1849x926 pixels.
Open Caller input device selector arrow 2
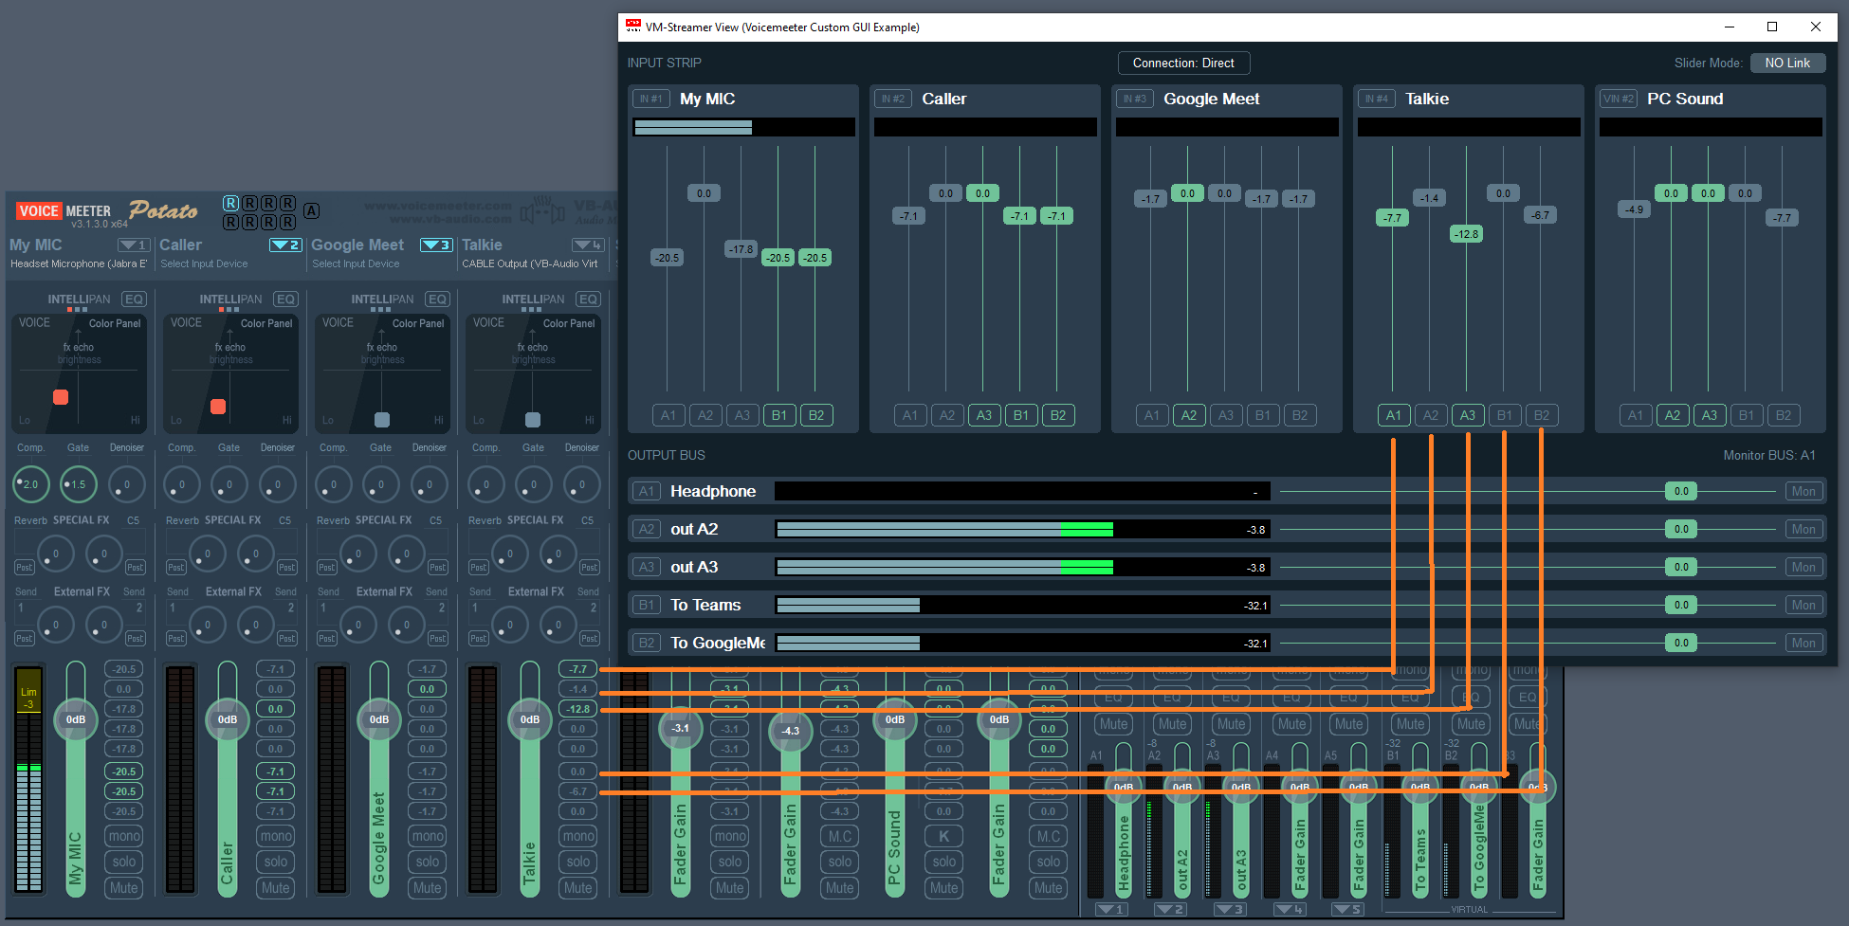point(285,245)
